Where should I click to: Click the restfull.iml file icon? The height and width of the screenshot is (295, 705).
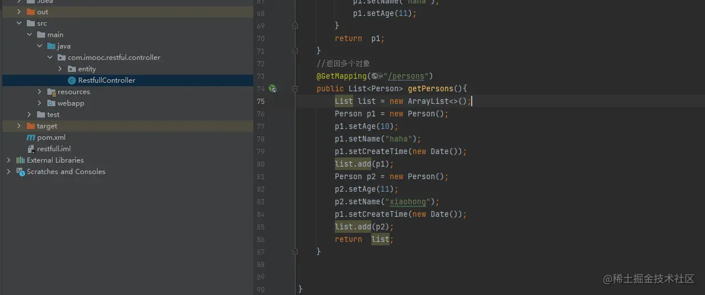pos(31,149)
